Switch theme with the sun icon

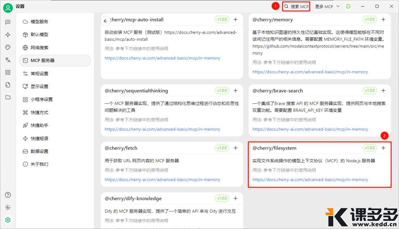click(x=8, y=207)
